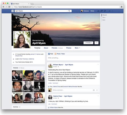Click Like on Valerie Chao's post
The height and width of the screenshot is (115, 127).
(x=49, y=104)
